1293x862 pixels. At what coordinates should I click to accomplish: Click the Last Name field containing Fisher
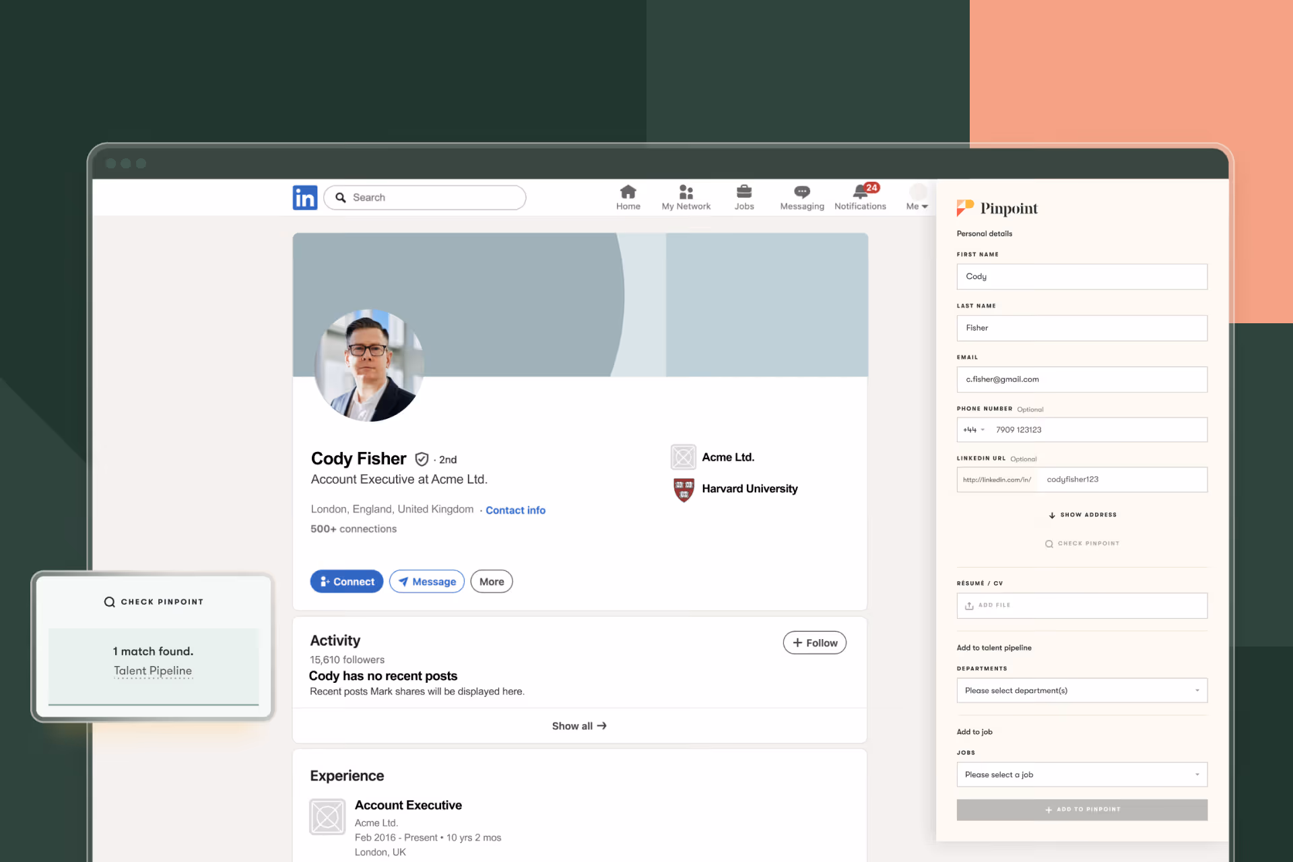click(x=1082, y=328)
